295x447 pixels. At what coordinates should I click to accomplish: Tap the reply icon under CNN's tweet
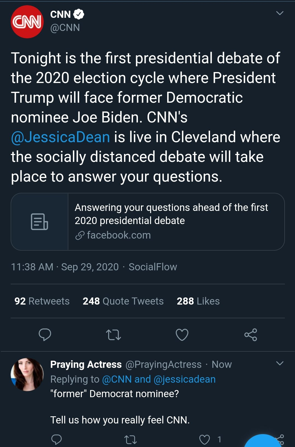point(45,334)
